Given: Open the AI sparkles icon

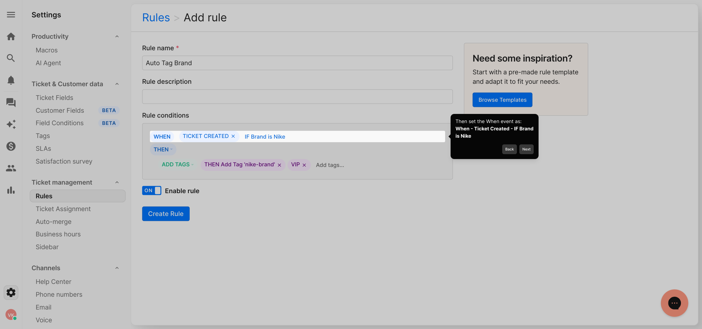Looking at the screenshot, I should (11, 124).
